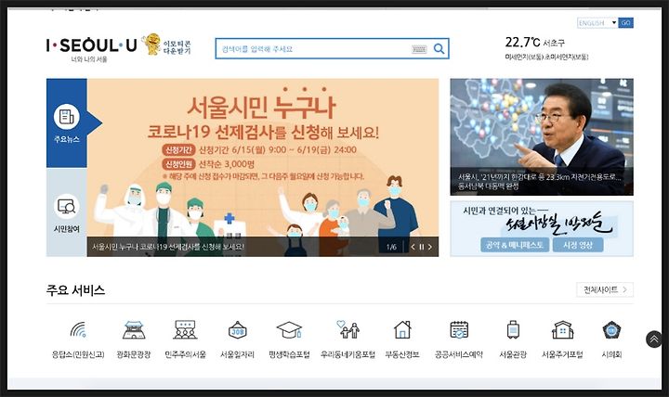Open the 서울관광 luggage icon
This screenshot has width=669, height=397.
point(513,330)
